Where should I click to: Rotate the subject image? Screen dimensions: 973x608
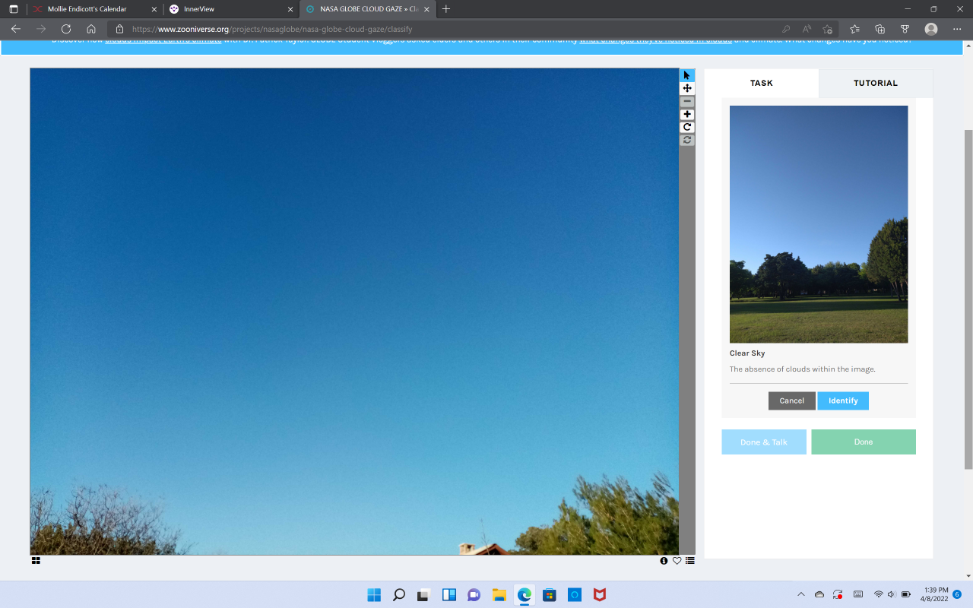687,127
